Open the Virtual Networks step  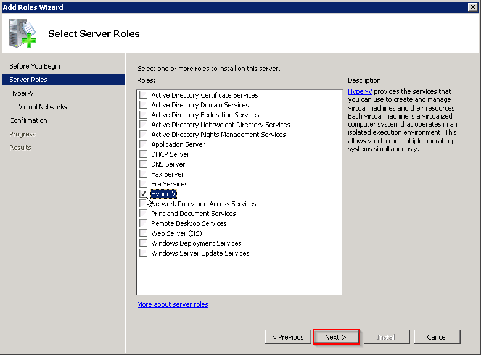coord(43,107)
